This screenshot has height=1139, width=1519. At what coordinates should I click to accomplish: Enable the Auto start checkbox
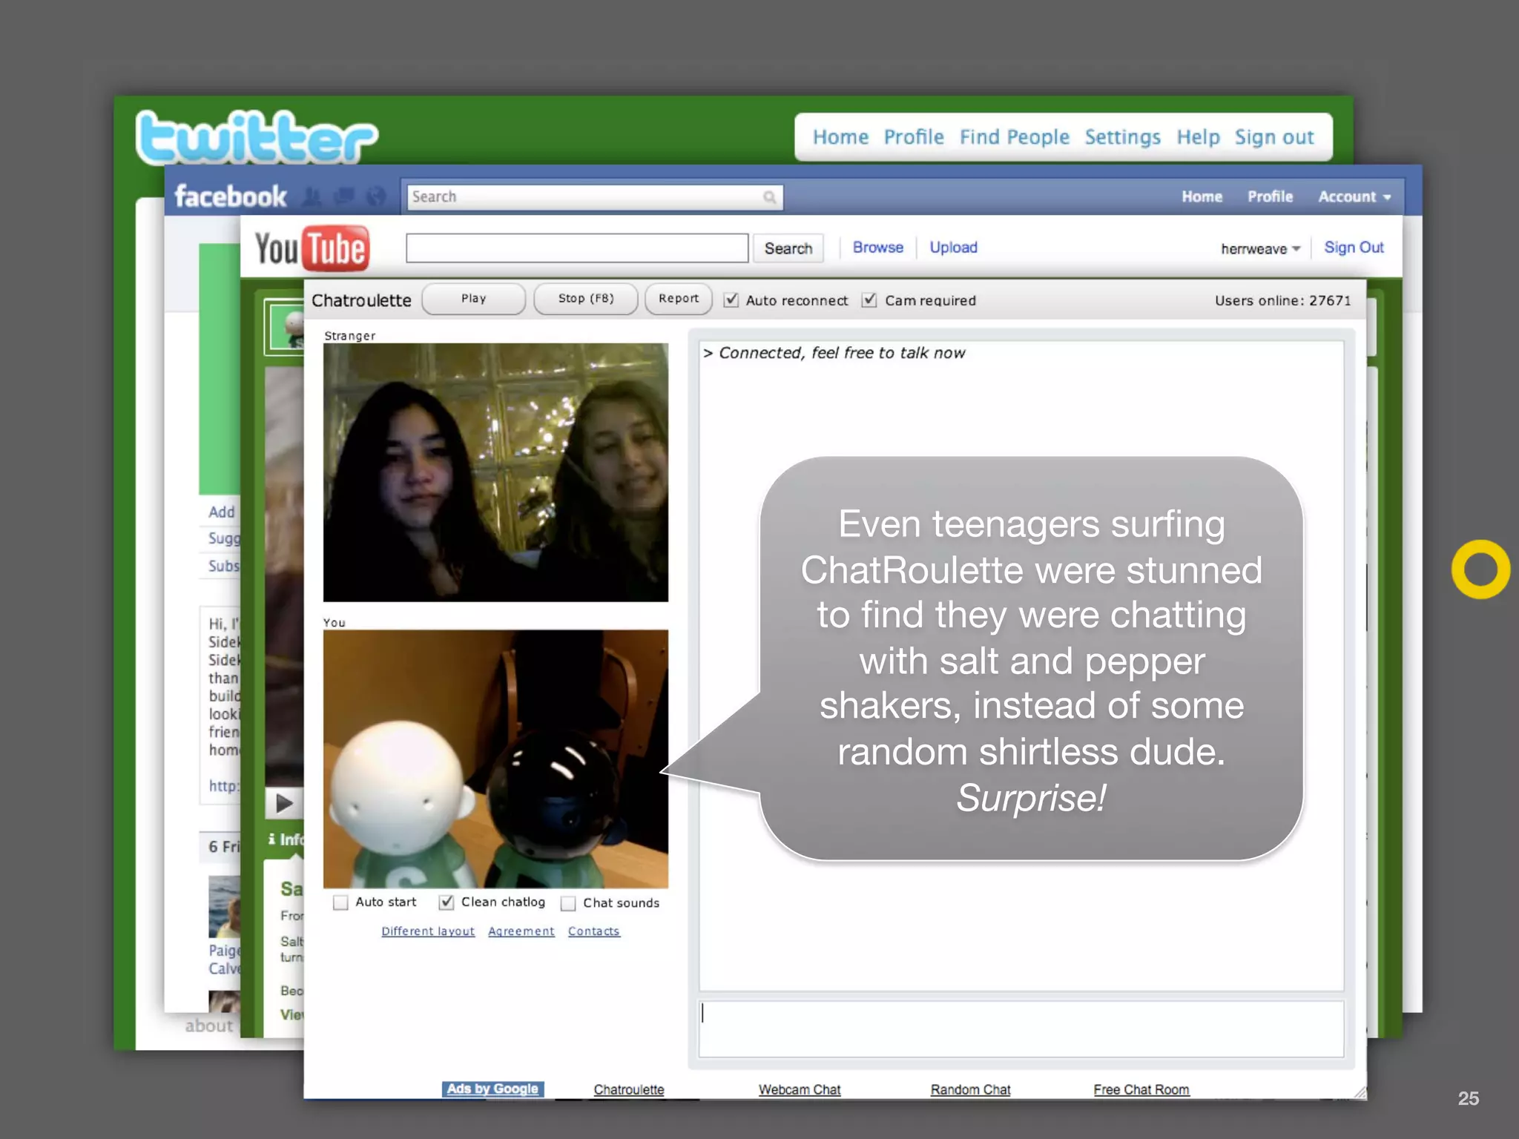(x=340, y=902)
